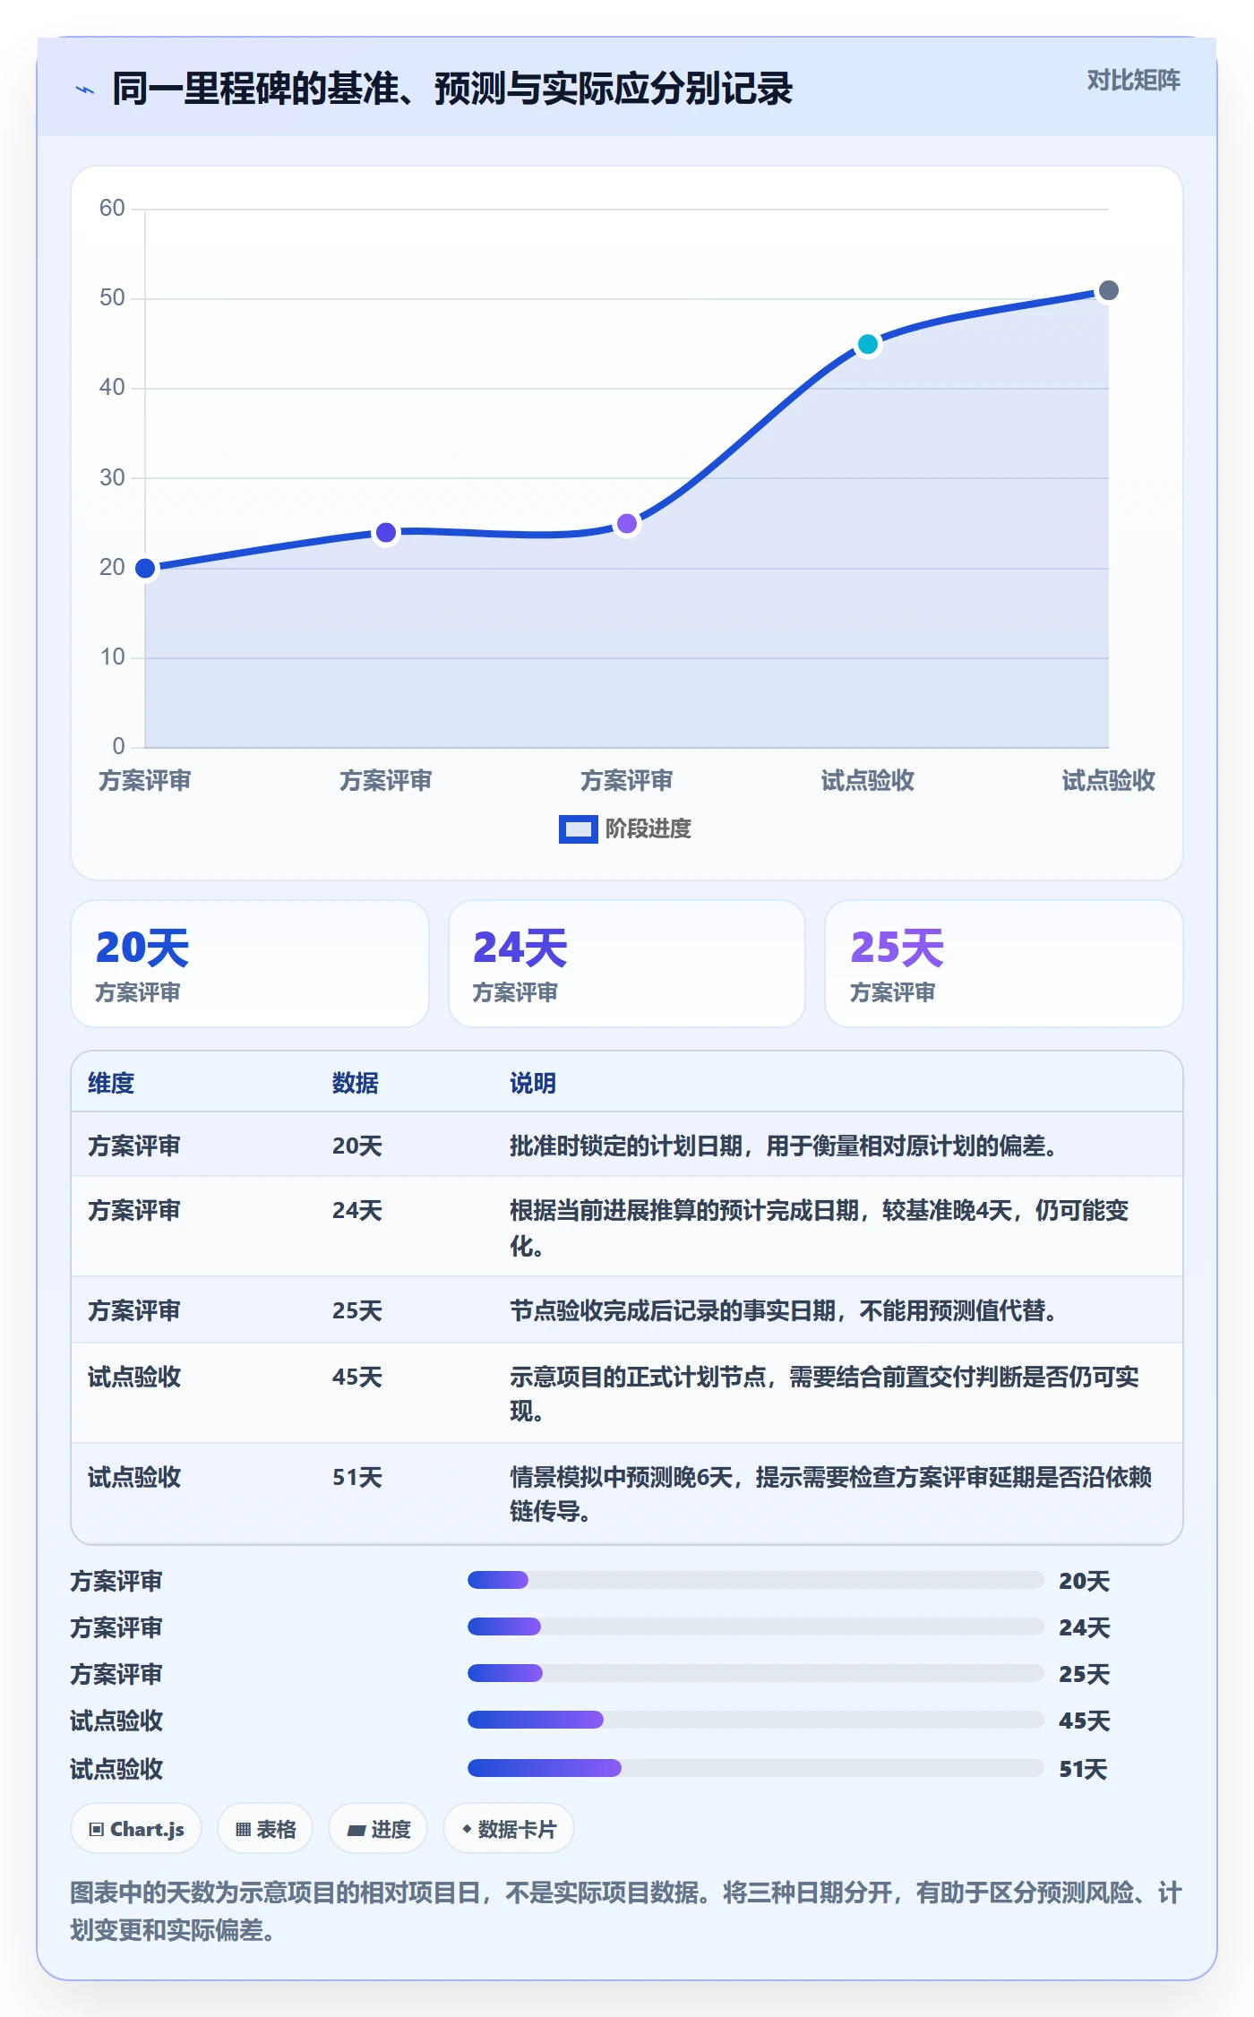1254x2017 pixels.
Task: Toggle the 阶段进度 legend swatch
Action: (x=578, y=829)
